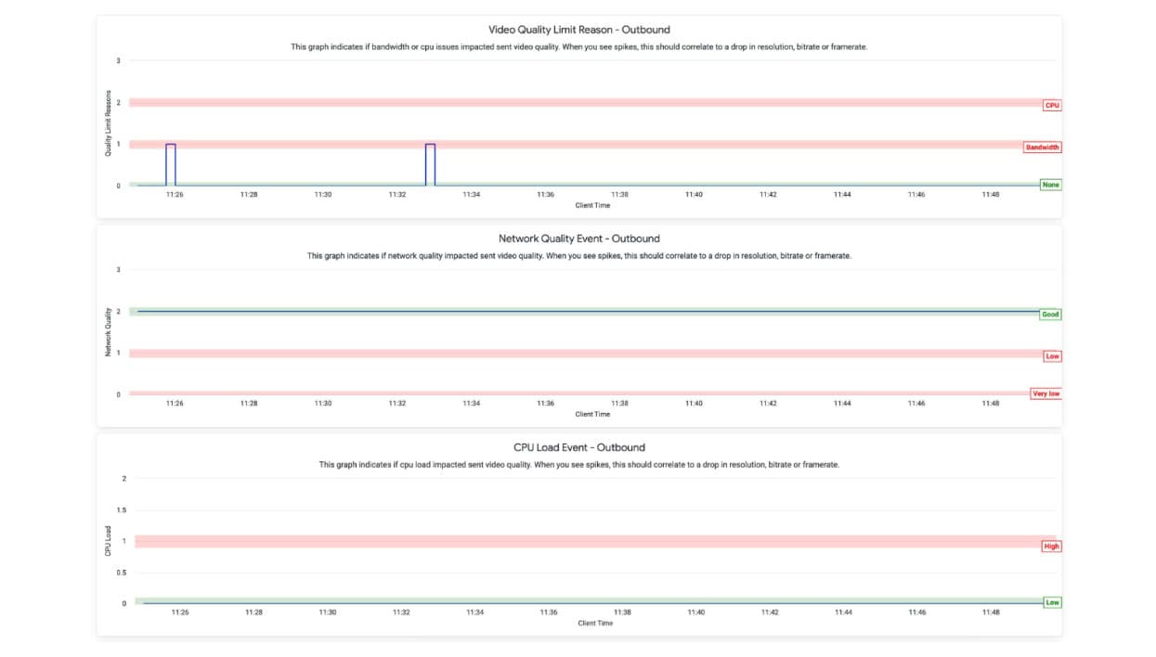Click the 11:28 tick in the Video Quality Limit chart
Viewport: 1156px width, 657px height.
point(249,195)
